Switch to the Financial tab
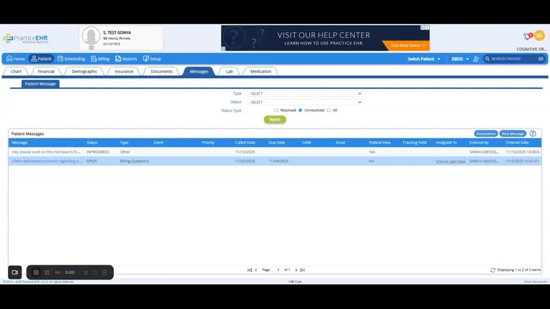 [x=46, y=71]
